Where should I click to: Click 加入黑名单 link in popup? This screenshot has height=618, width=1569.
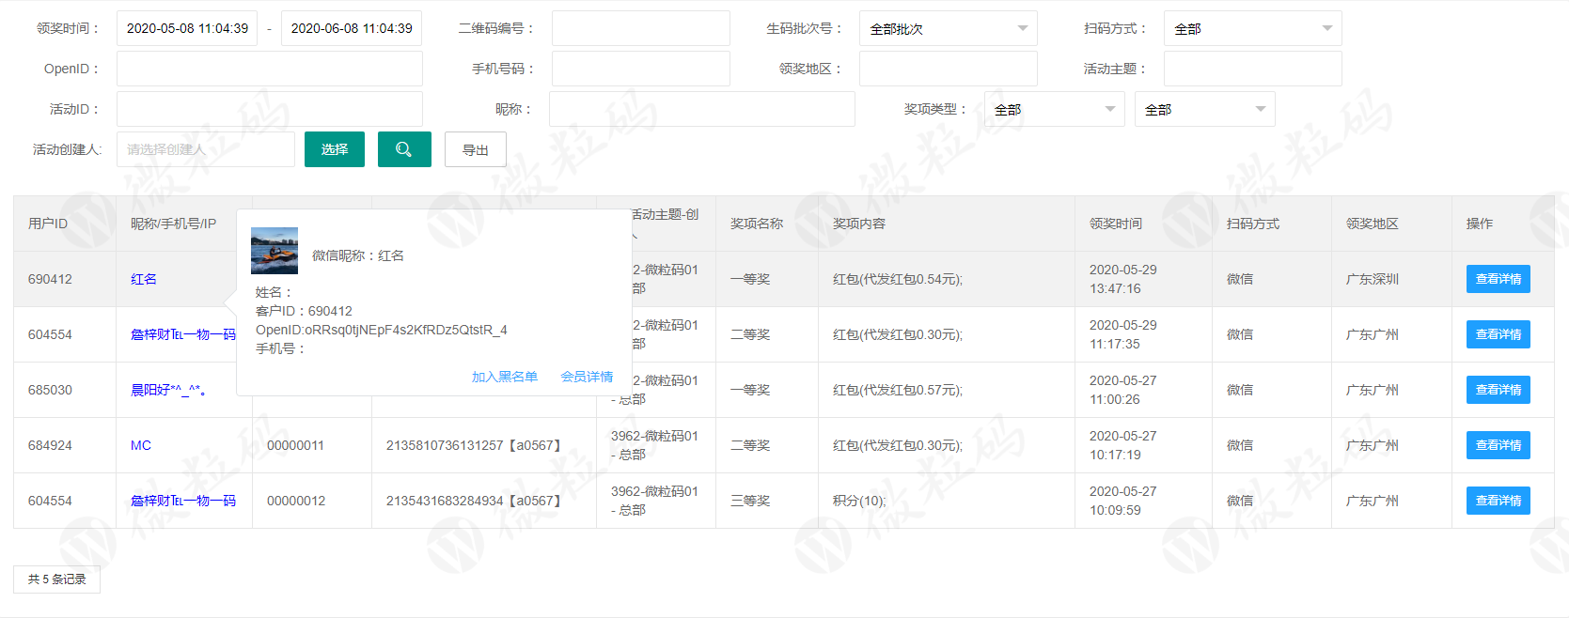point(505,377)
